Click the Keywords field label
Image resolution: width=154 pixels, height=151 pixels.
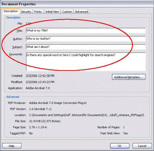16,54
